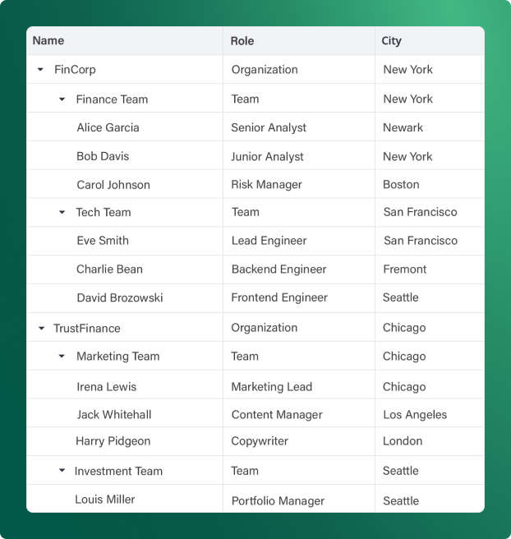Image resolution: width=511 pixels, height=539 pixels.
Task: Select Carol Johnson in the tree
Action: tap(113, 185)
